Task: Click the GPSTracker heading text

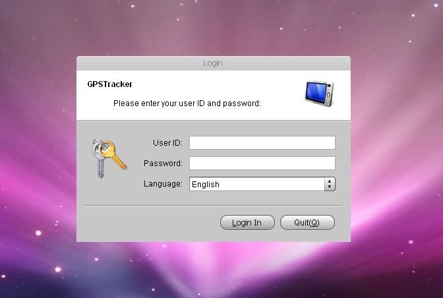Action: point(110,84)
